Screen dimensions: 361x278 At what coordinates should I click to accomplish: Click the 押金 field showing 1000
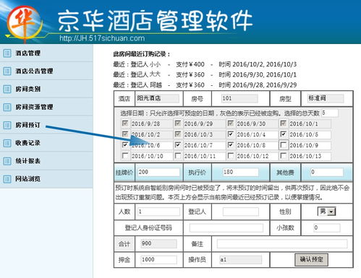(158, 259)
